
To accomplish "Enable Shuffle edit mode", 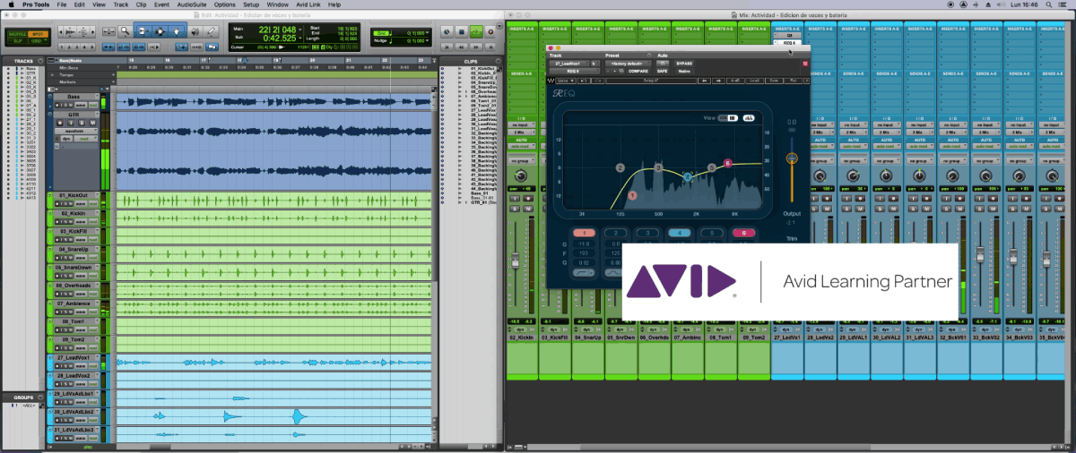I will click(16, 34).
